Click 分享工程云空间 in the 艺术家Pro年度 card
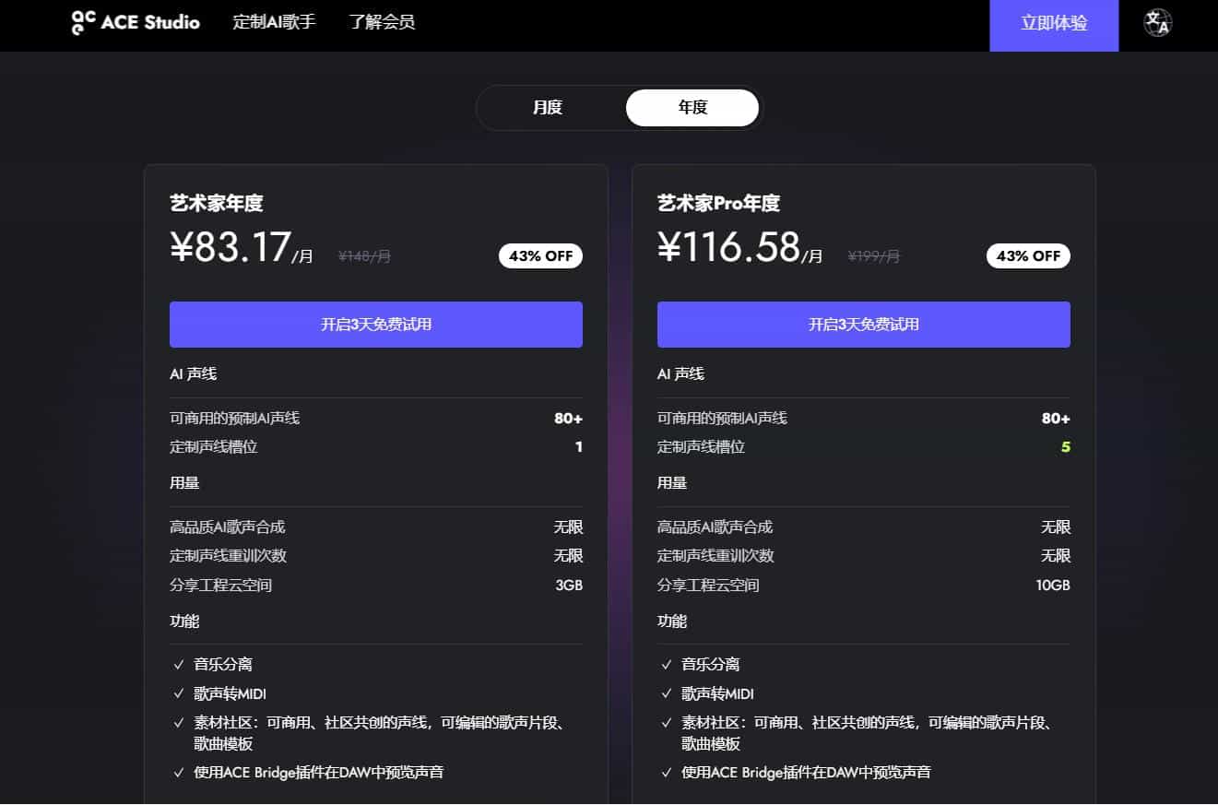Viewport: 1218px width, 805px height. pyautogui.click(x=708, y=586)
